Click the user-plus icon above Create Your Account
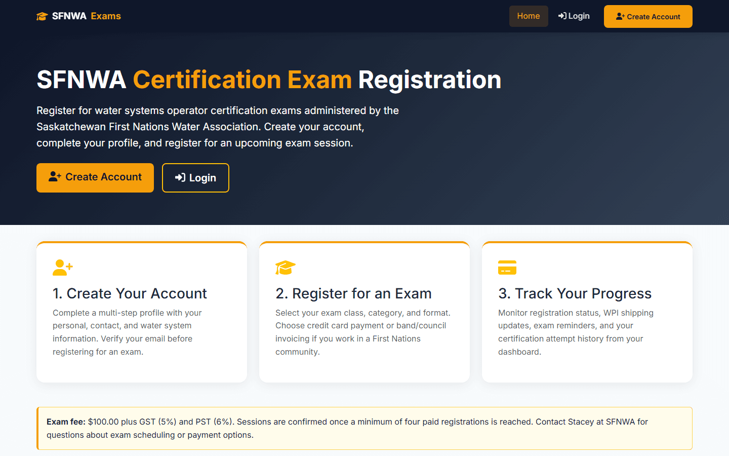The height and width of the screenshot is (456, 729). (63, 268)
